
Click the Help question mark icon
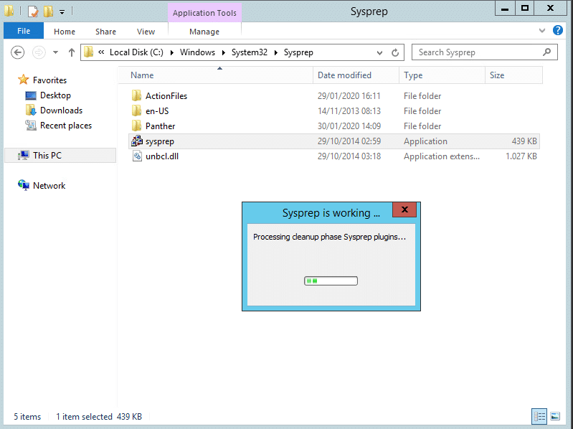[x=558, y=31]
